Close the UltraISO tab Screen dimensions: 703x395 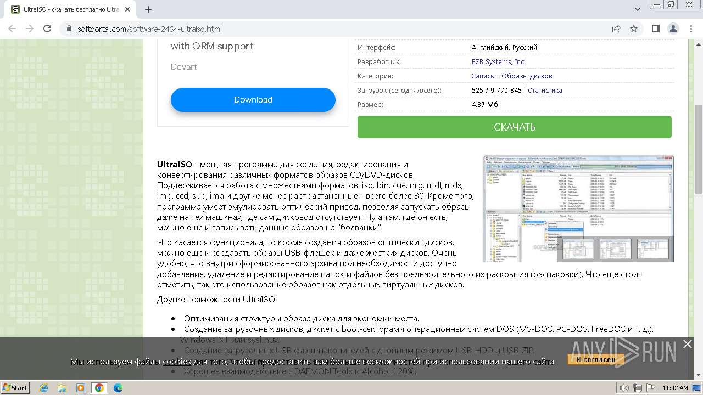click(x=128, y=9)
